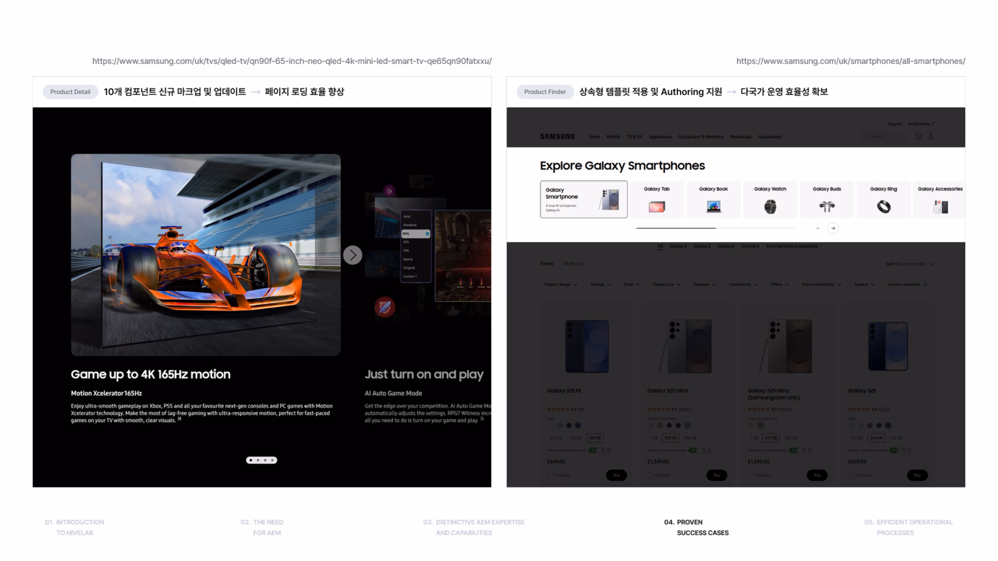Click into the Search field in header
998x561 pixels.
coord(885,136)
